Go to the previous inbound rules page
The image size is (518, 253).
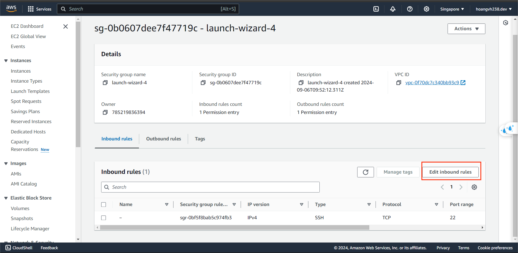(442, 187)
